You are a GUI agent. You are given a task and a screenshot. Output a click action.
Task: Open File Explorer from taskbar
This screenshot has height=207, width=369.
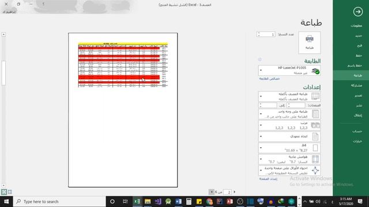148,201
